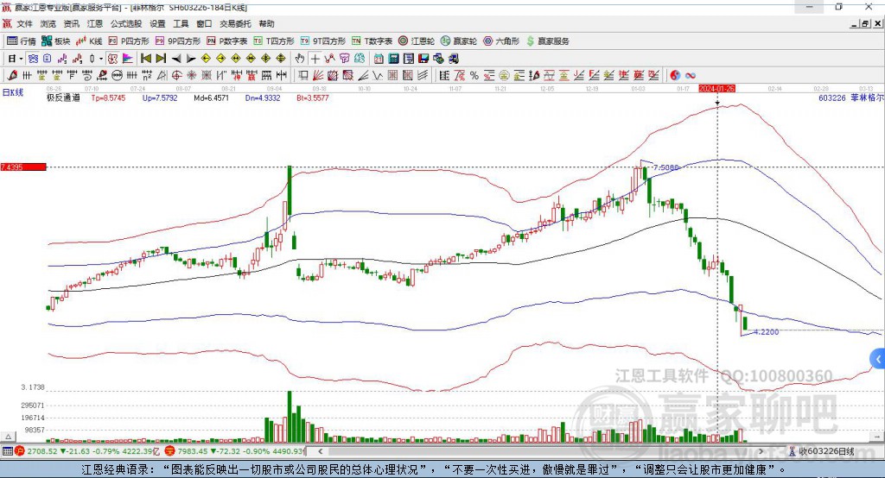Open the 江恩 menu
Viewport: 885px width, 478px height.
coord(95,23)
